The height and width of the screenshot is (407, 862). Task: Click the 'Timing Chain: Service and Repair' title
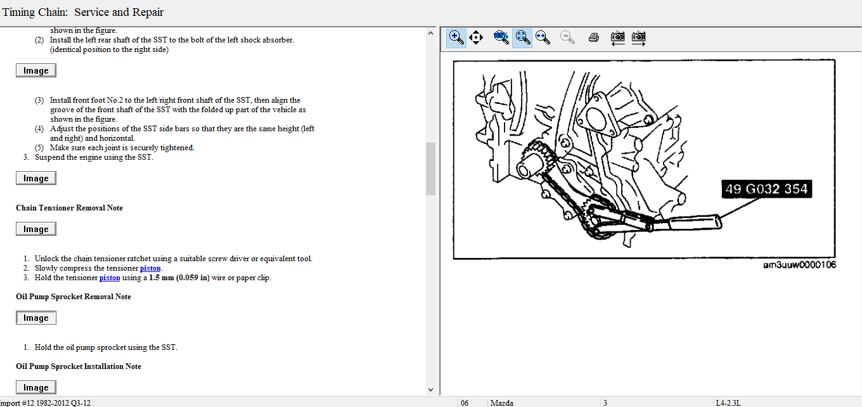[x=83, y=12]
